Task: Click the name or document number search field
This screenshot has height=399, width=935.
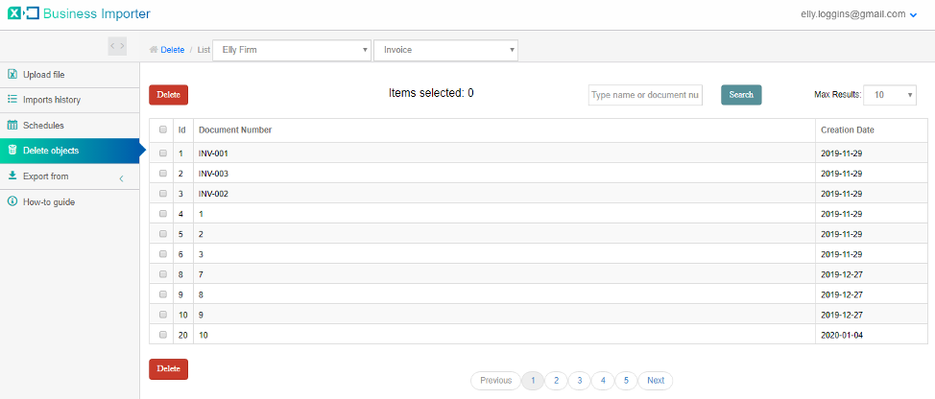Action: 645,95
